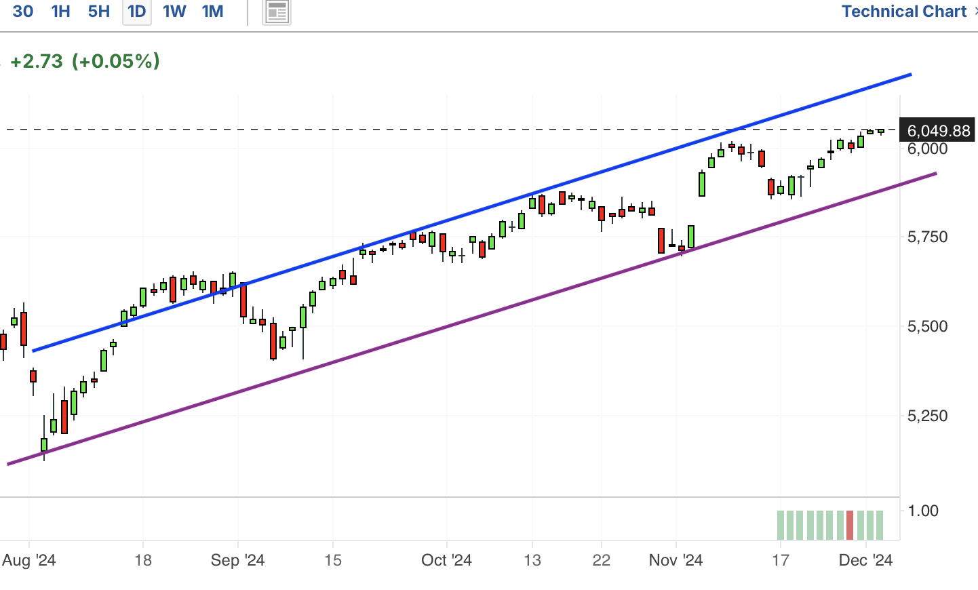Viewport: 978px width, 590px height.
Task: Click the Nov '24 date label
Action: 676,561
